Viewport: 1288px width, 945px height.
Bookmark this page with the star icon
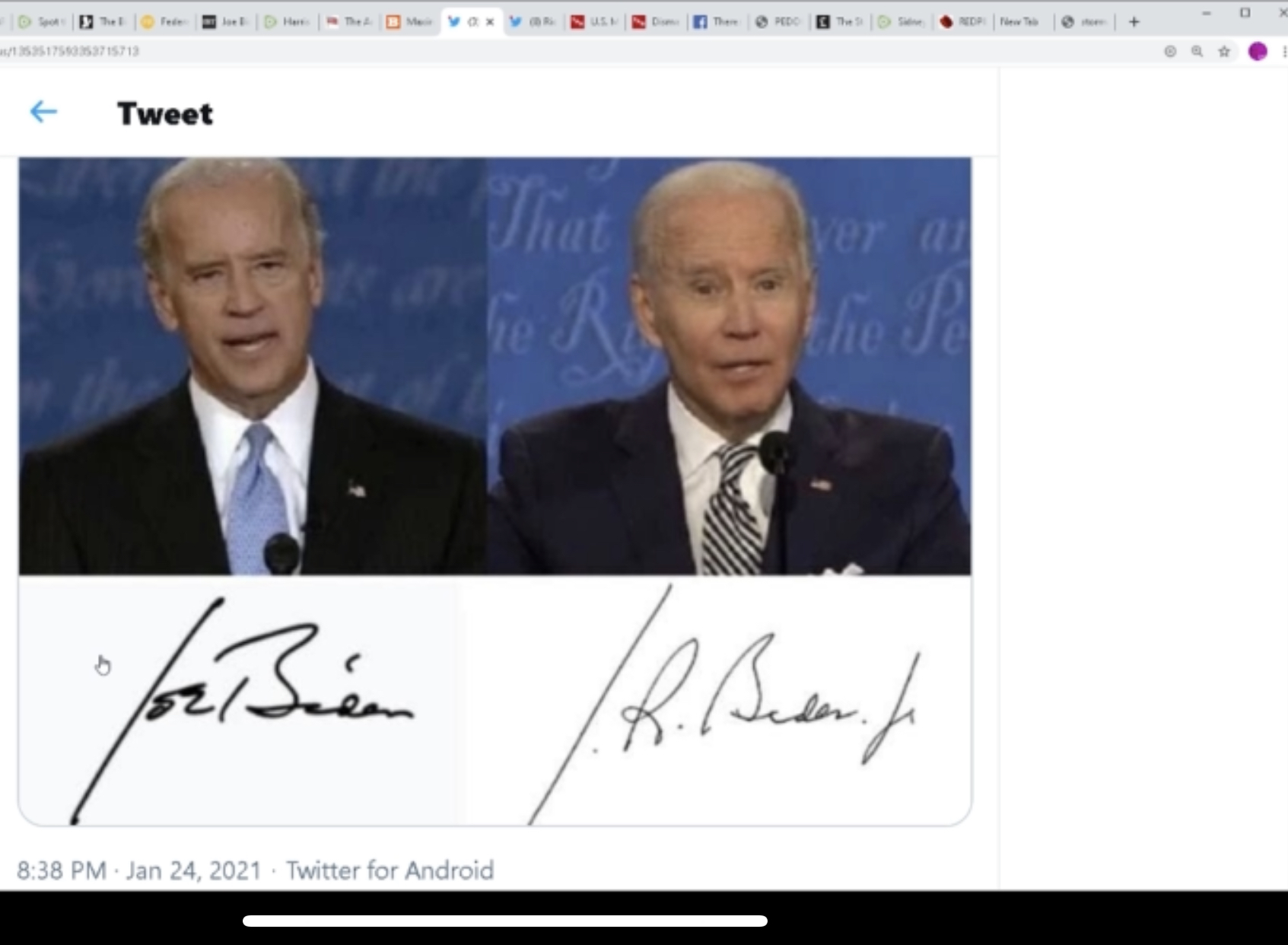coord(1224,52)
